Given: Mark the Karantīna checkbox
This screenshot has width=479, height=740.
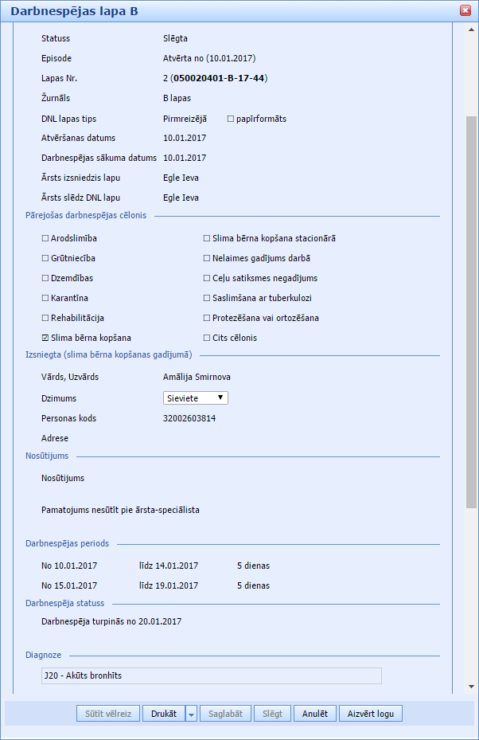Looking at the screenshot, I should point(45,298).
